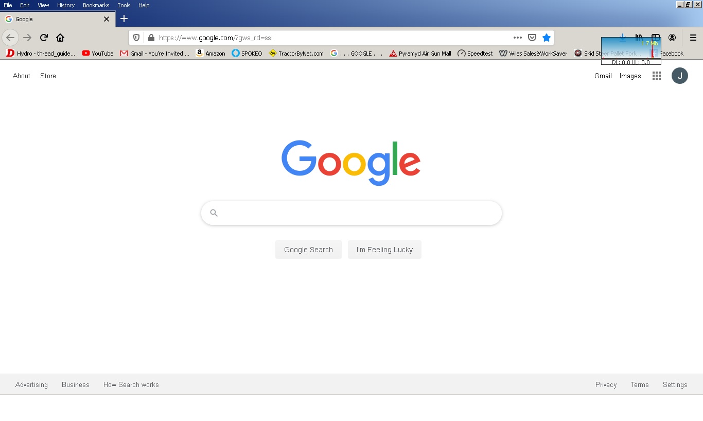Select the Google browser tab

(58, 19)
